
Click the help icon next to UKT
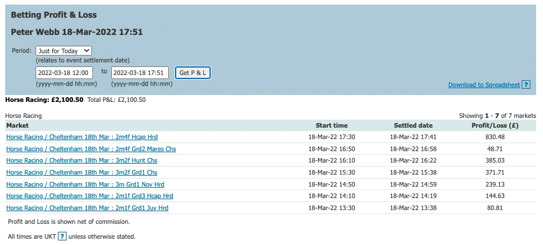[x=62, y=237]
